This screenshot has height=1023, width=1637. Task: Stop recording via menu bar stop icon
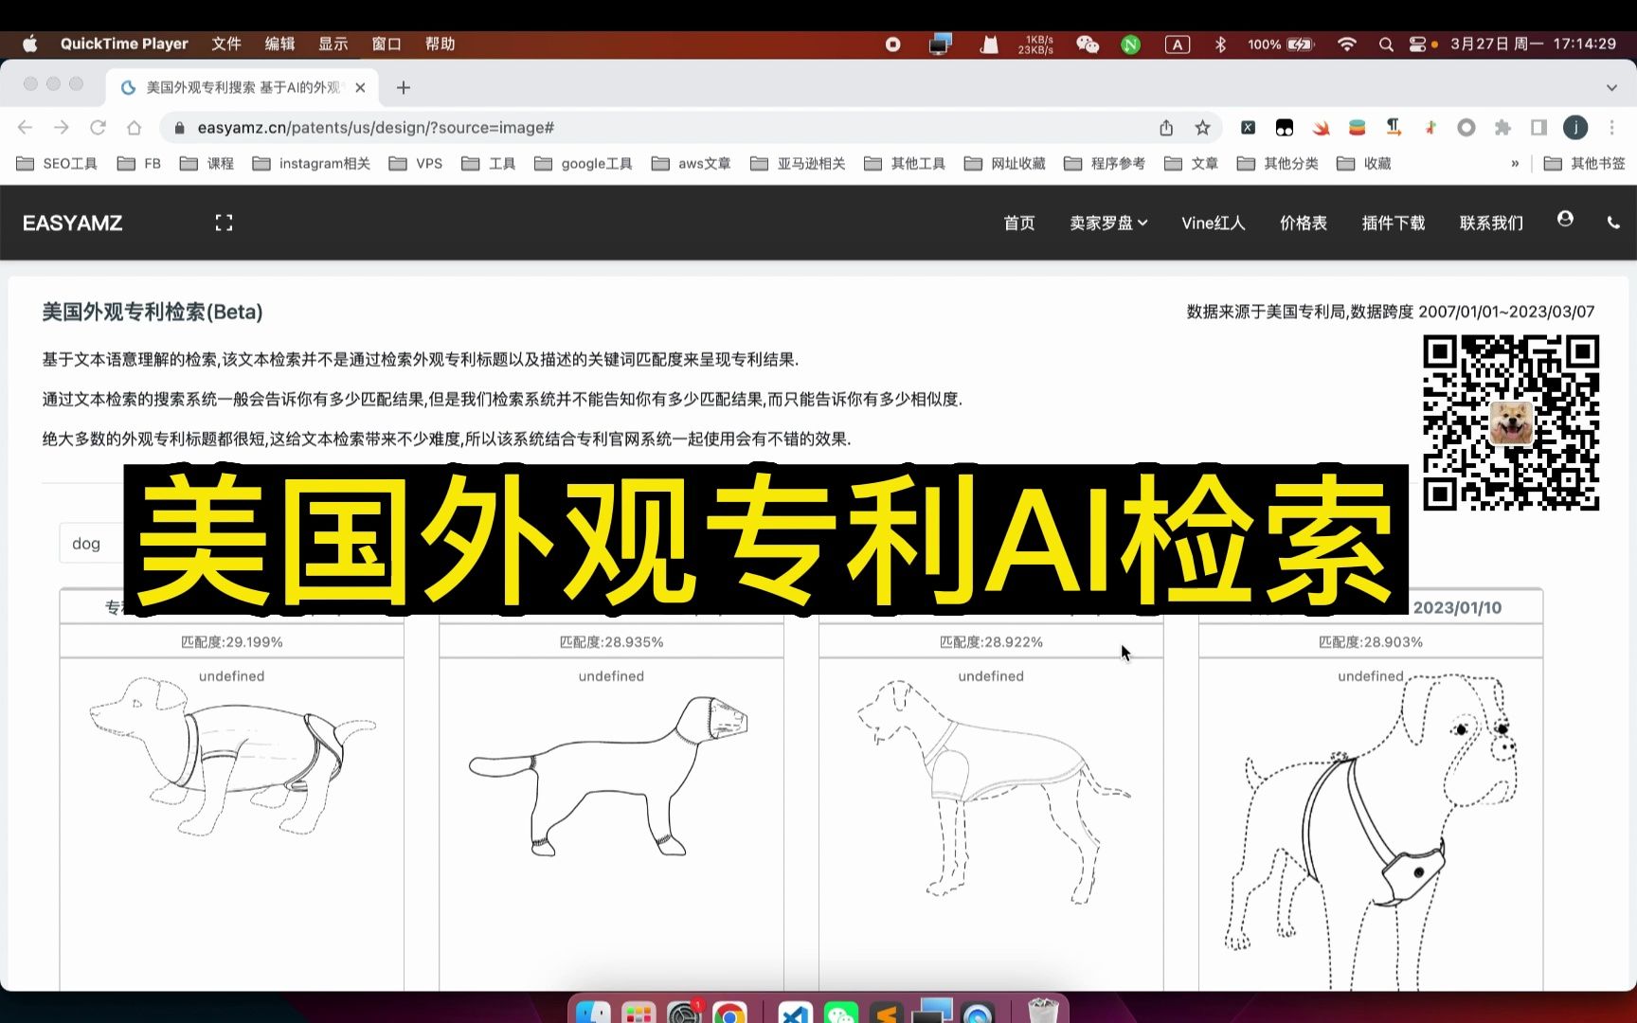pyautogui.click(x=892, y=45)
